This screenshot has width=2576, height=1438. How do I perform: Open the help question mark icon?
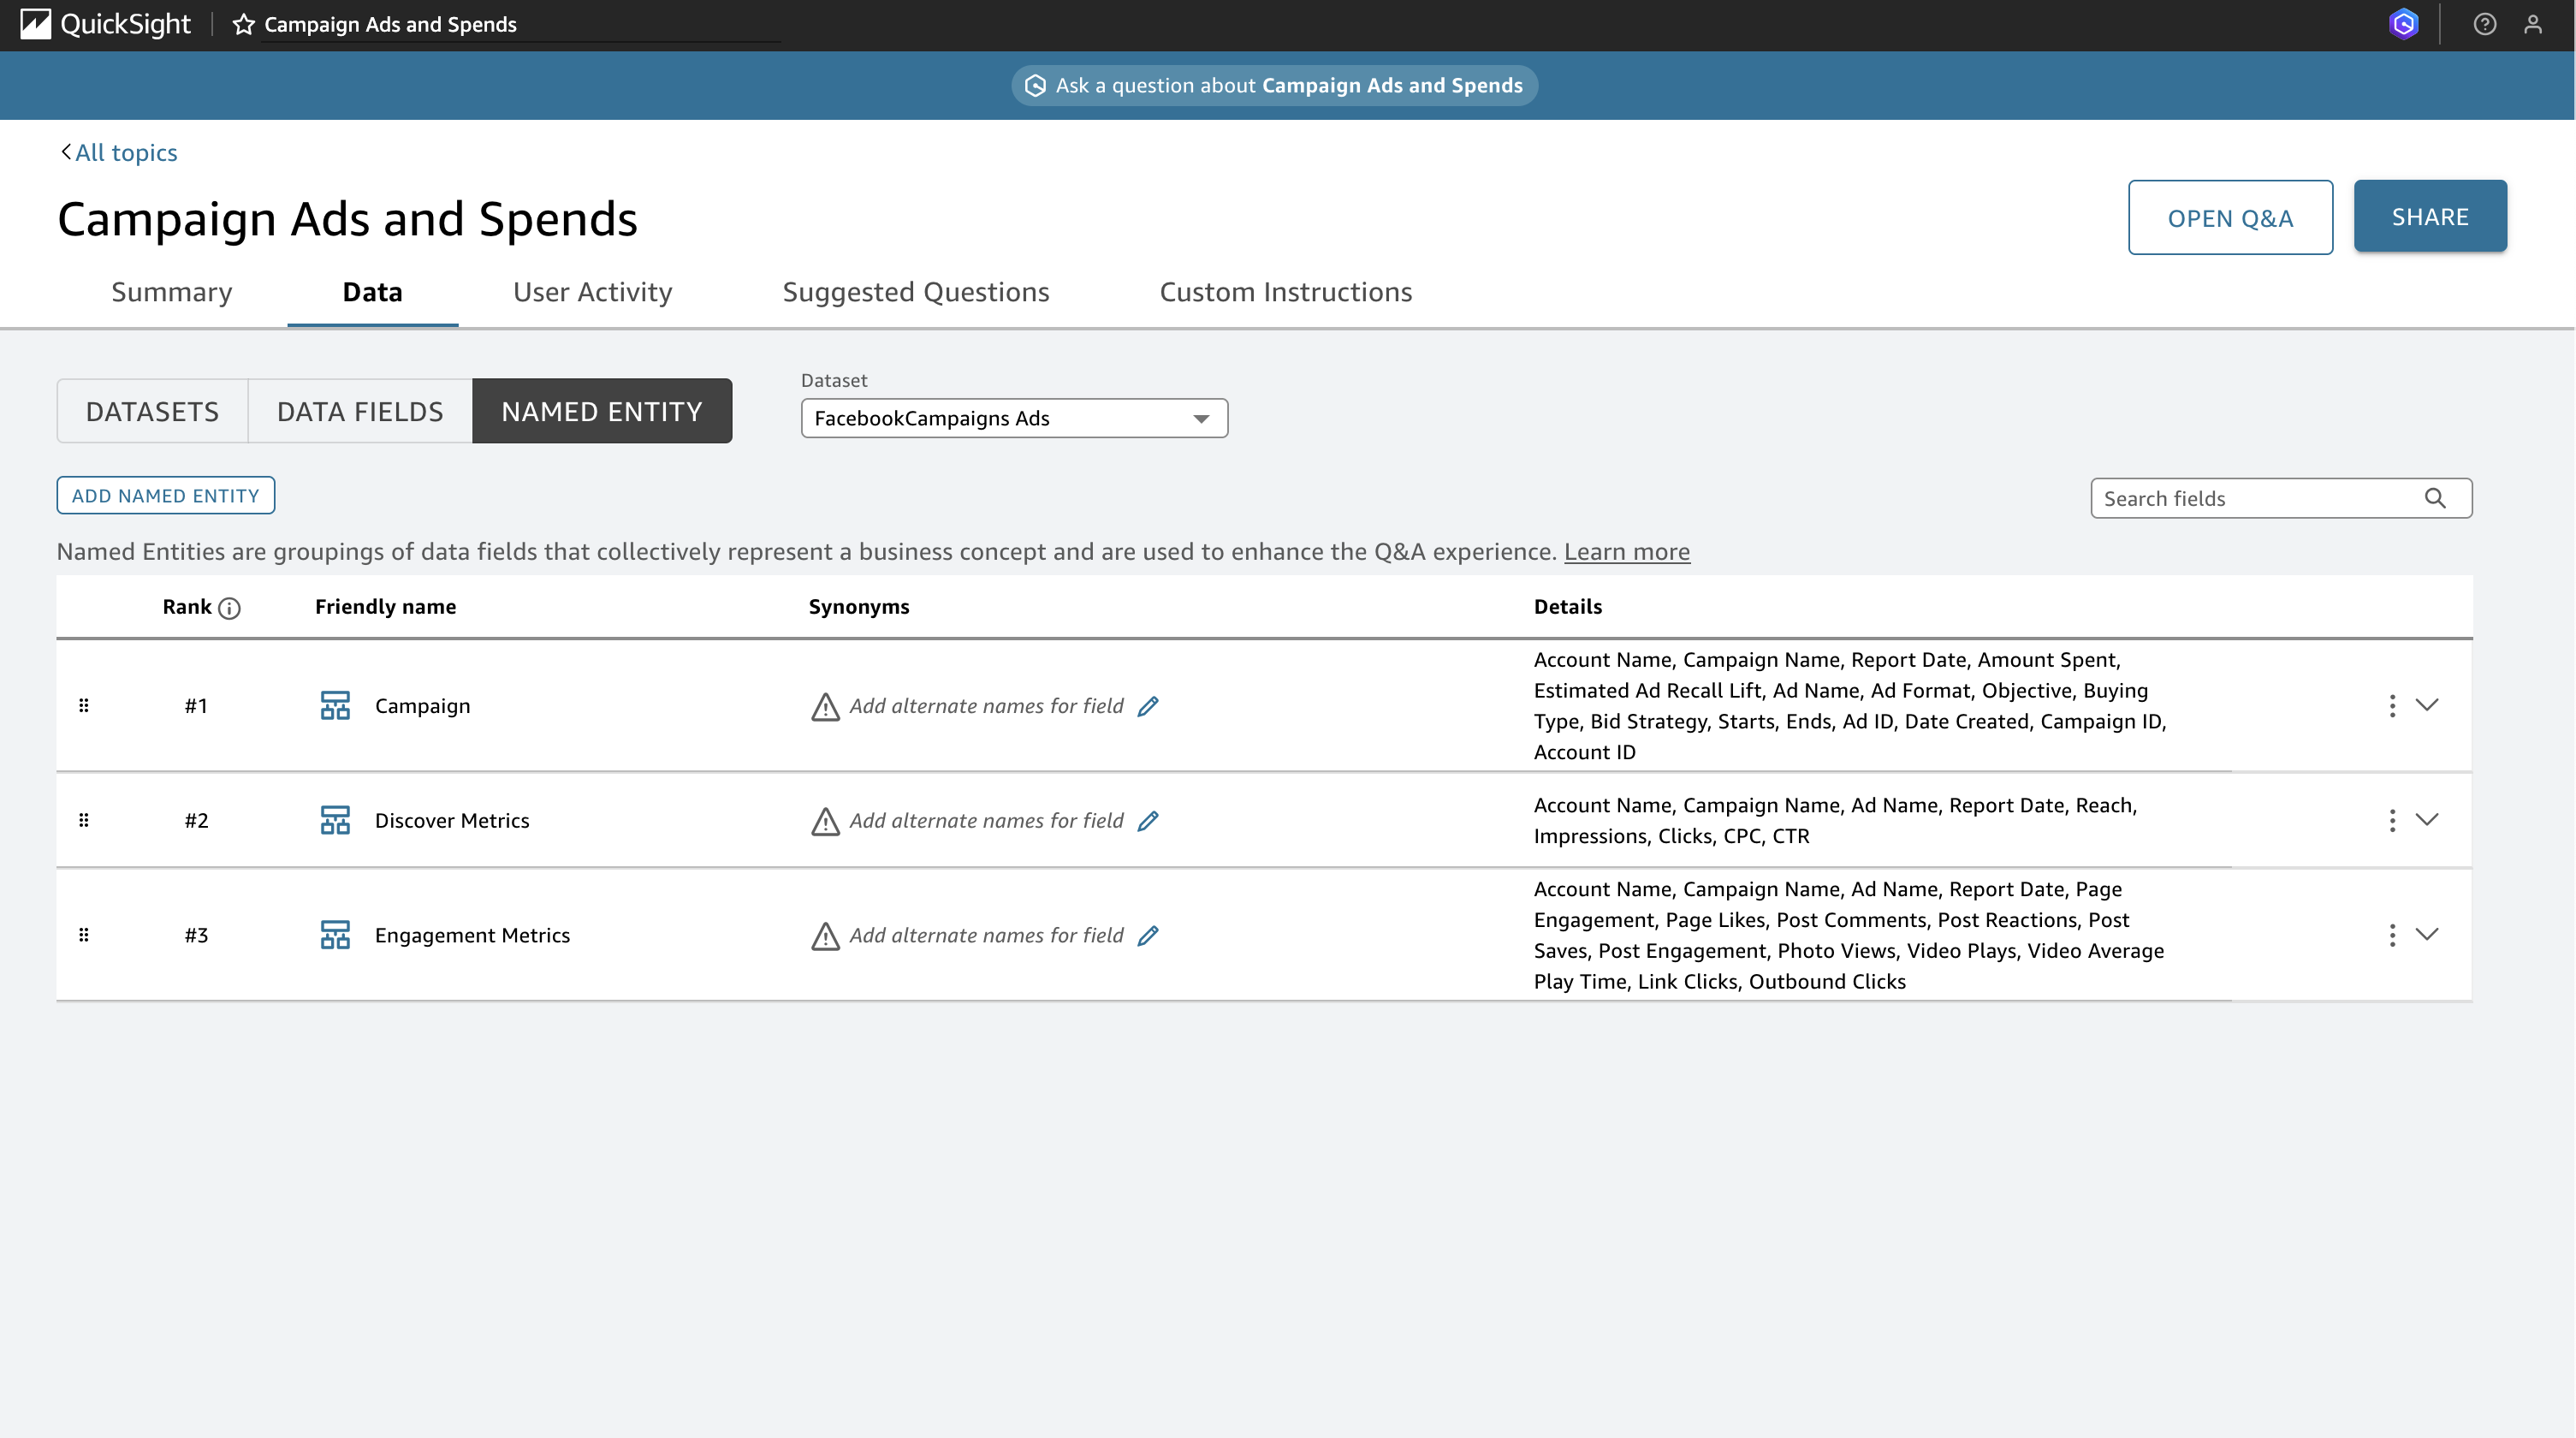click(2484, 25)
